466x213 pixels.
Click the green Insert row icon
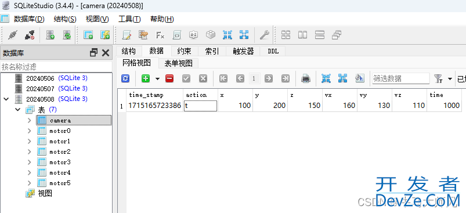pyautogui.click(x=146, y=79)
